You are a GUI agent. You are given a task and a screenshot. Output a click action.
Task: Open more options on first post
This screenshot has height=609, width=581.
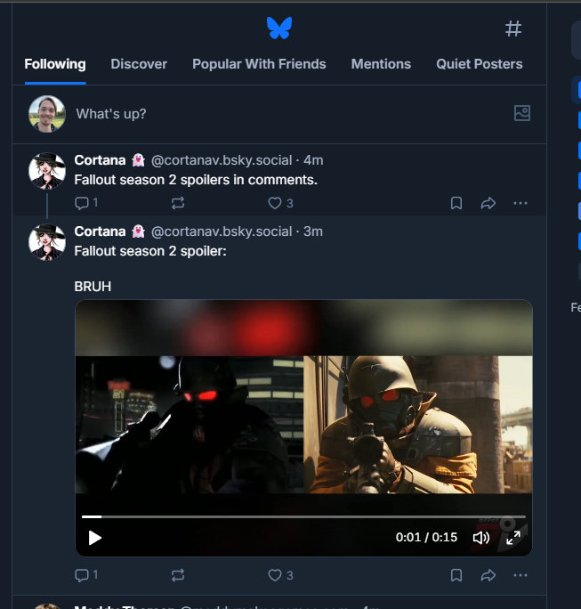[520, 203]
